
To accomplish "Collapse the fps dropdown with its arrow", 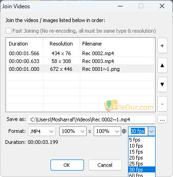I will pos(151,131).
